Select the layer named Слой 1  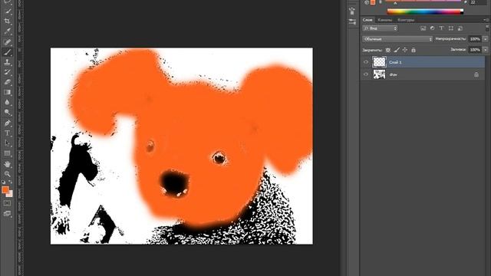tap(395, 62)
